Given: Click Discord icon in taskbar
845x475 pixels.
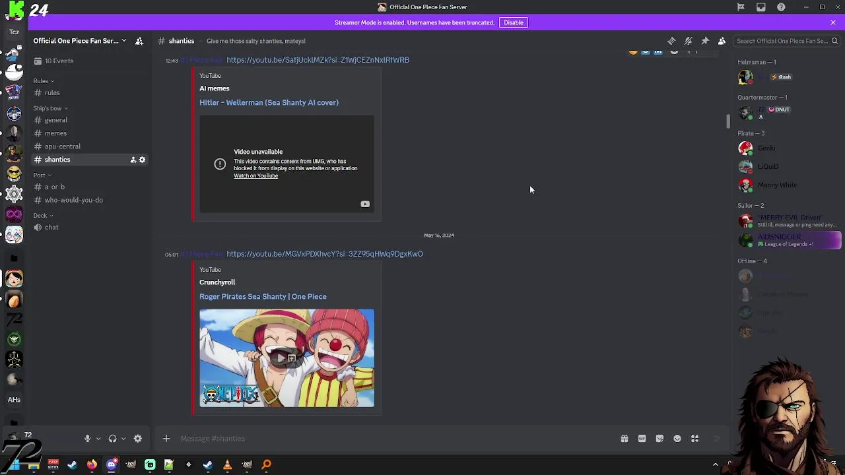Looking at the screenshot, I should (111, 464).
